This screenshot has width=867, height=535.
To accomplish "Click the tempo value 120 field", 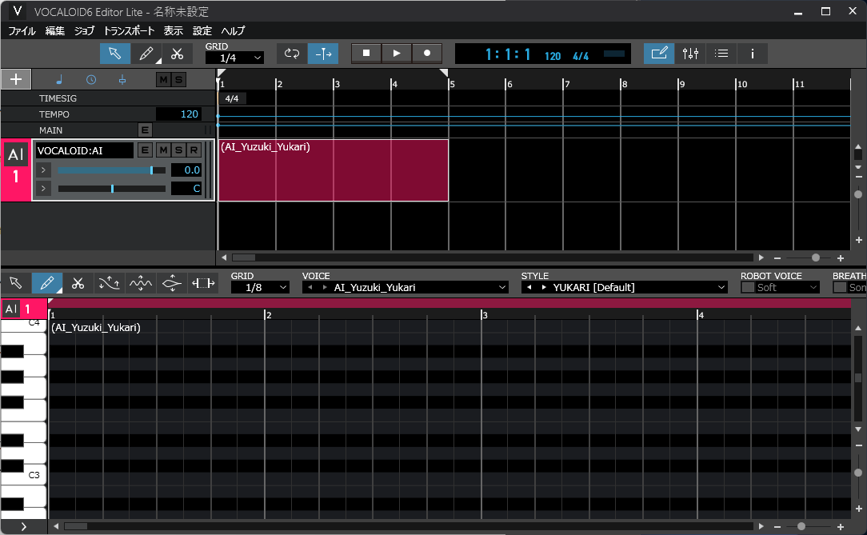I will pyautogui.click(x=178, y=114).
